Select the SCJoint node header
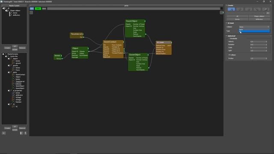The width and height of the screenshot is (274, 154). [164, 42]
